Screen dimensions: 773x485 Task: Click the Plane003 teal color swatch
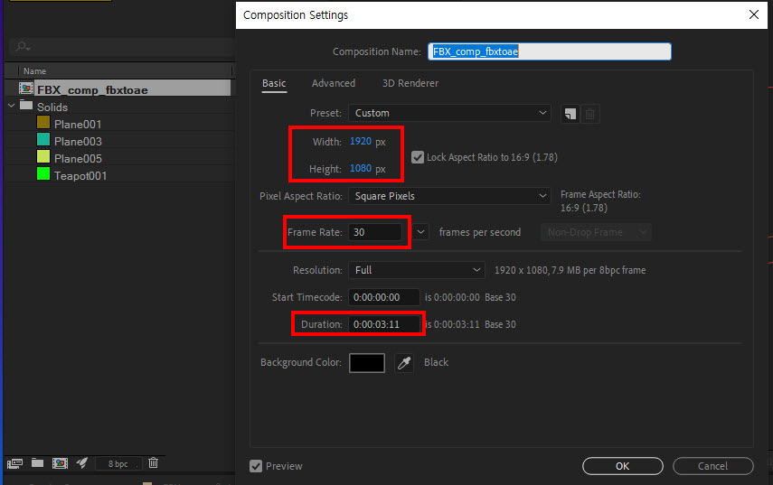point(43,139)
